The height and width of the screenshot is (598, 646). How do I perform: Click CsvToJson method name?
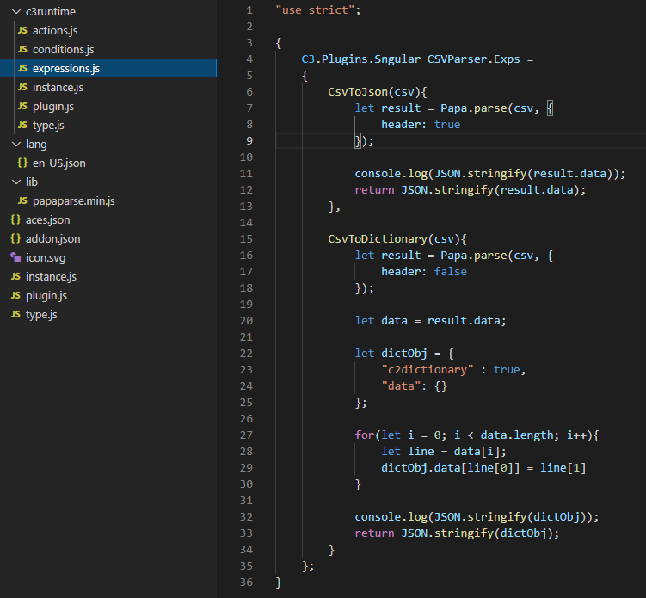coord(358,92)
